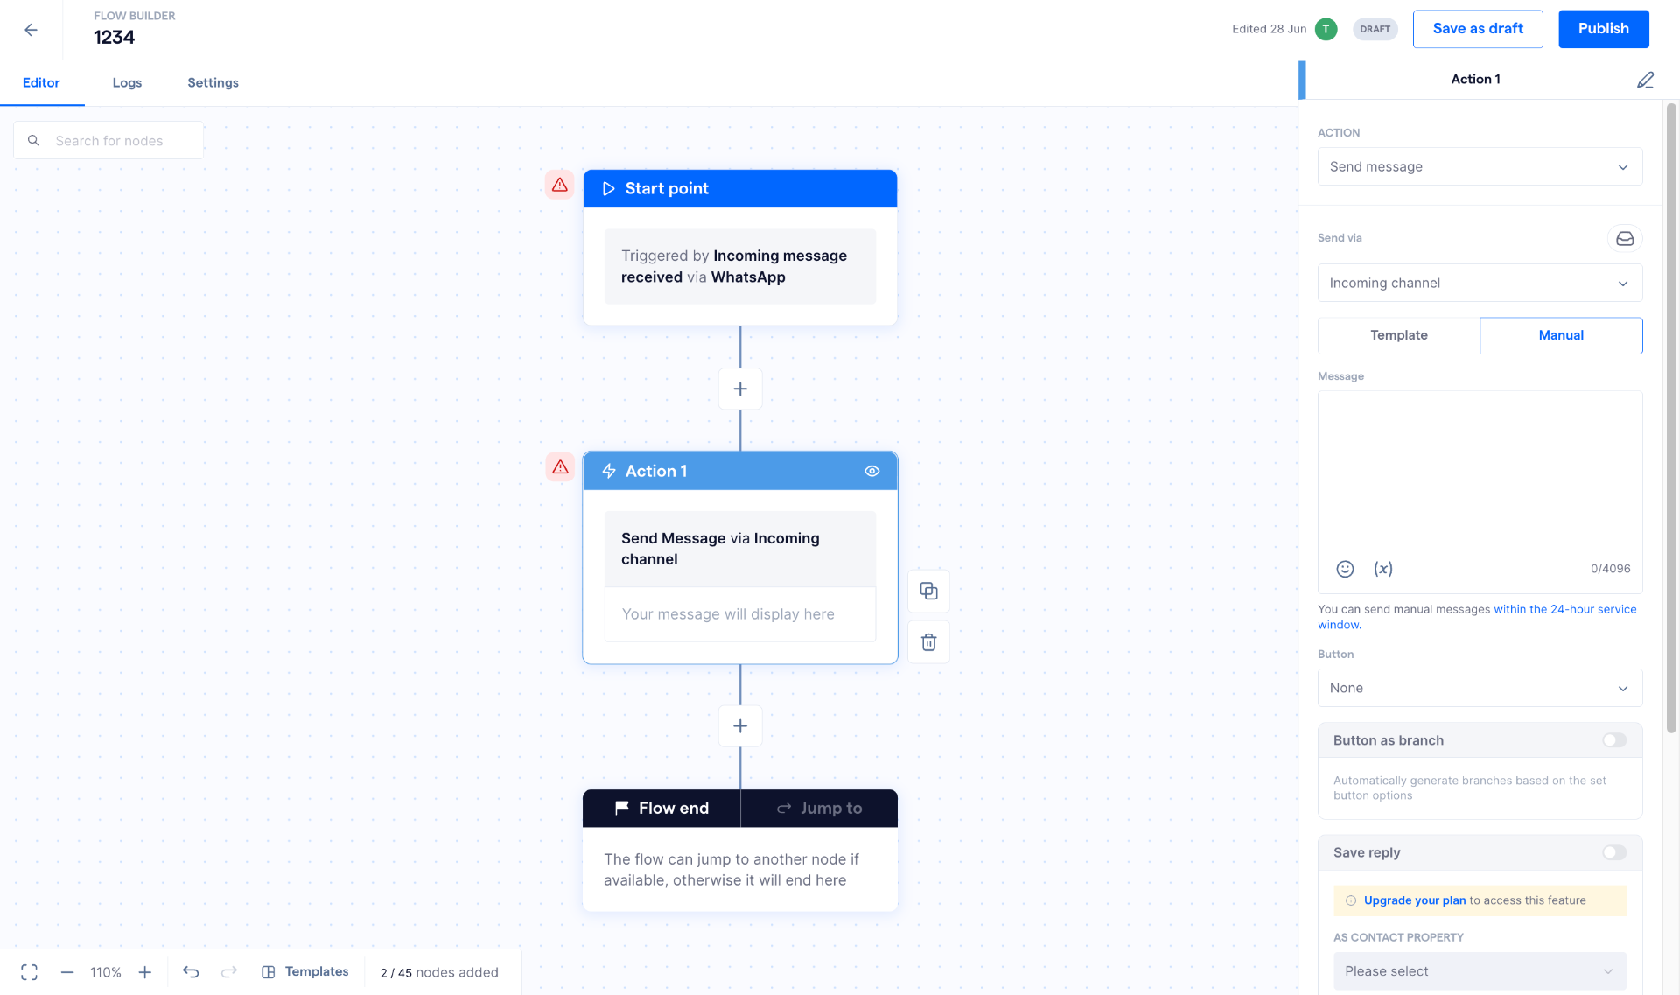
Task: Delete the Action 1 node via trash icon
Action: tap(928, 642)
